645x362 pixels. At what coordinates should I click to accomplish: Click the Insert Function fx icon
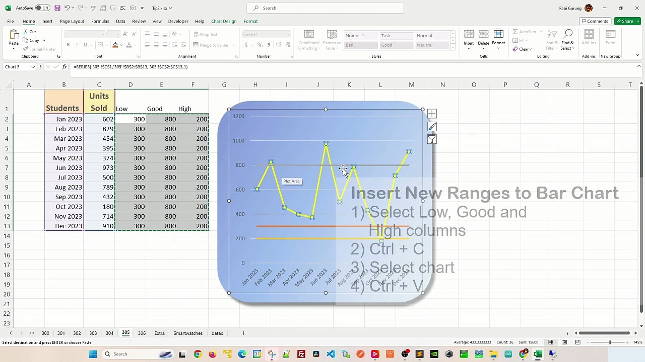64,67
